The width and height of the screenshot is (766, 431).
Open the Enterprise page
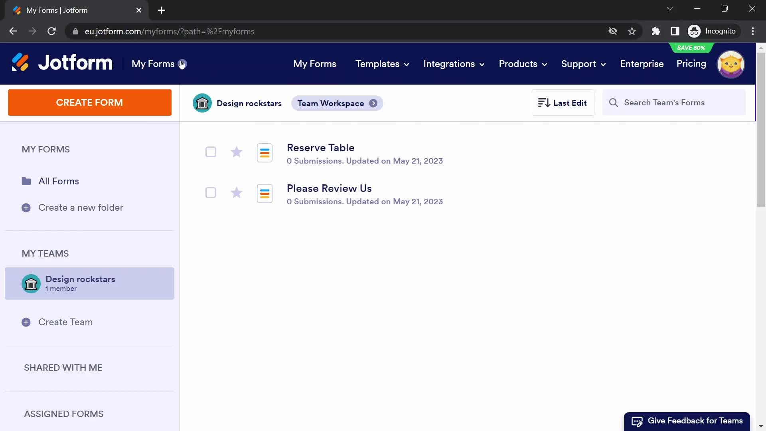coord(642,64)
